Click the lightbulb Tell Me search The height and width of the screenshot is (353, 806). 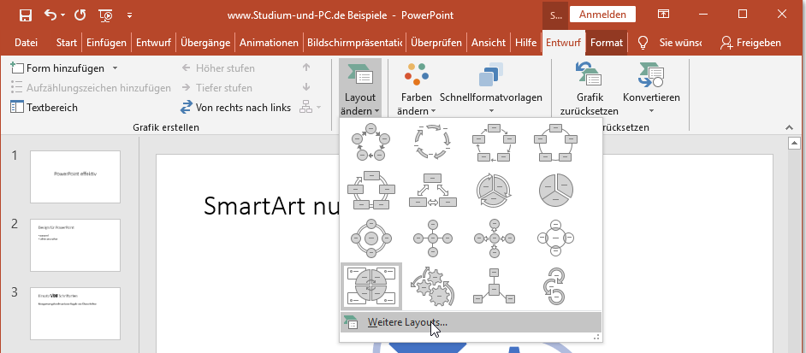click(x=642, y=43)
